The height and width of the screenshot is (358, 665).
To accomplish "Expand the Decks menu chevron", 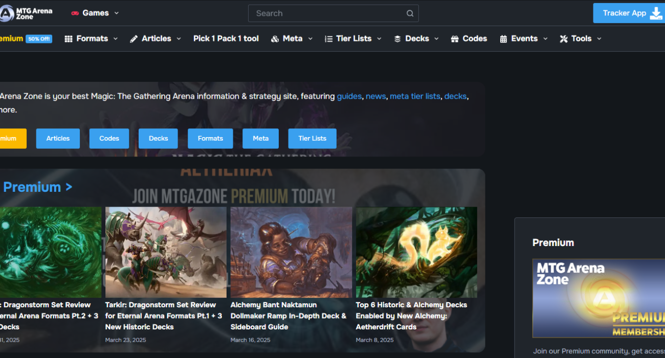I will tap(436, 39).
